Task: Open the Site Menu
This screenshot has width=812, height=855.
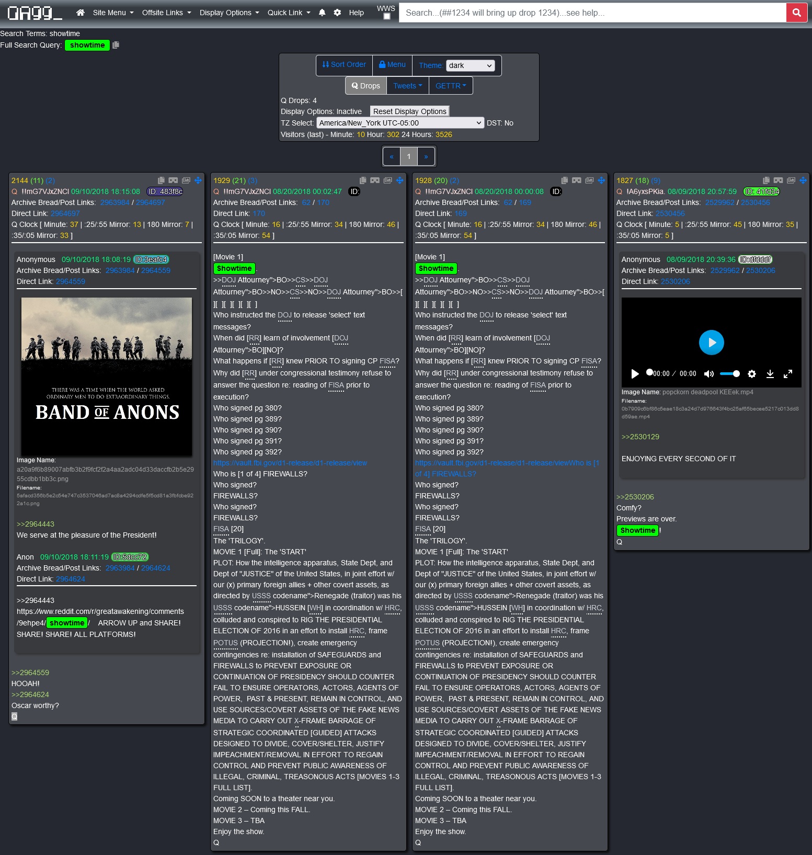Action: pos(113,13)
